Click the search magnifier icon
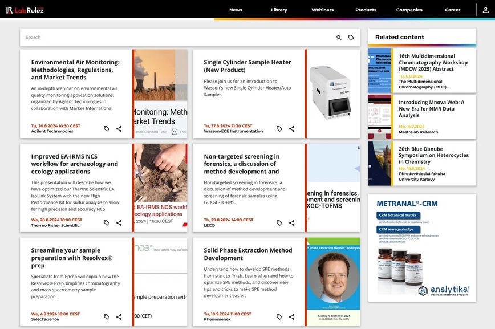This screenshot has height=329, width=495. [339, 38]
